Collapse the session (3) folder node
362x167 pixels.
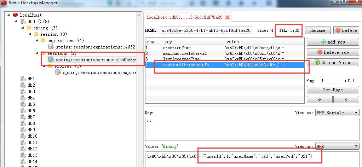(30, 34)
